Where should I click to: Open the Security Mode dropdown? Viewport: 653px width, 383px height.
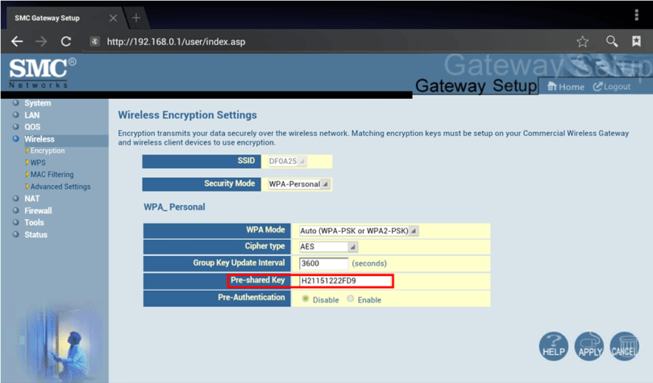tap(298, 183)
